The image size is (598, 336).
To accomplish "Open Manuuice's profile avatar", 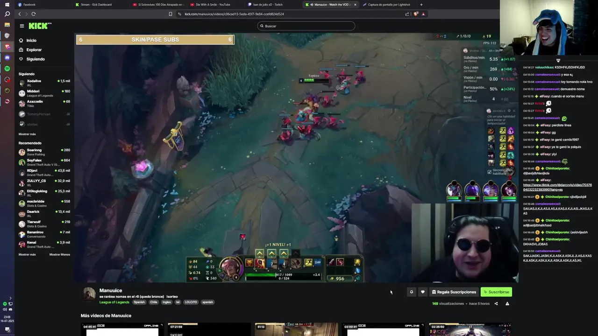I will coord(89,294).
